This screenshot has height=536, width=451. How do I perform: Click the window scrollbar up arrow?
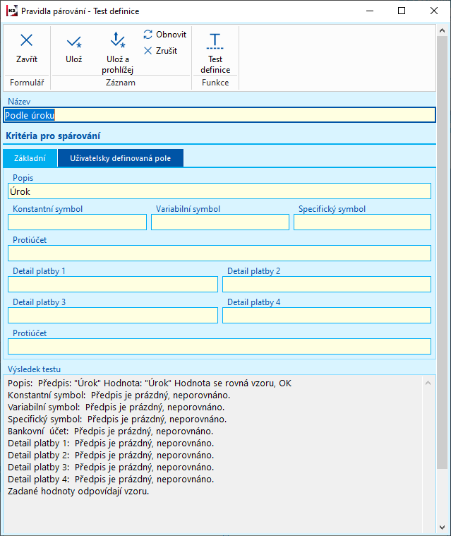click(x=442, y=30)
